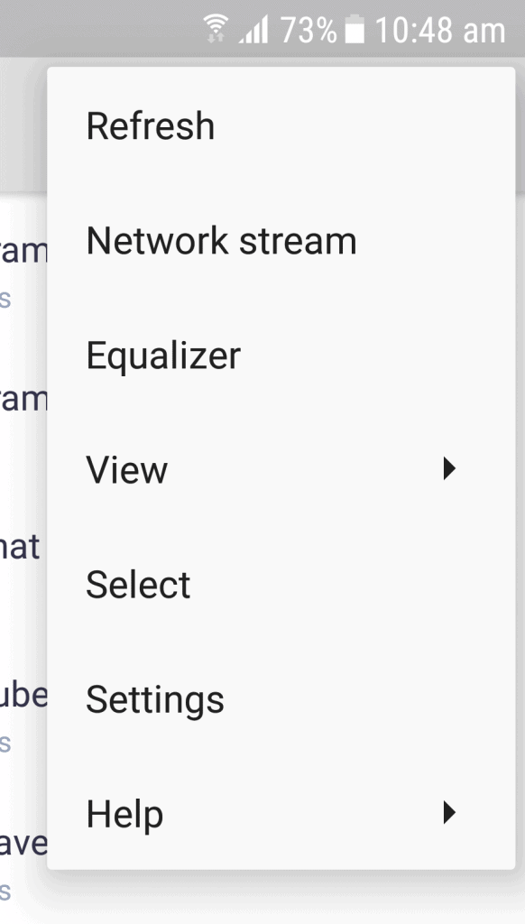Open the View submenu entry

(281, 469)
